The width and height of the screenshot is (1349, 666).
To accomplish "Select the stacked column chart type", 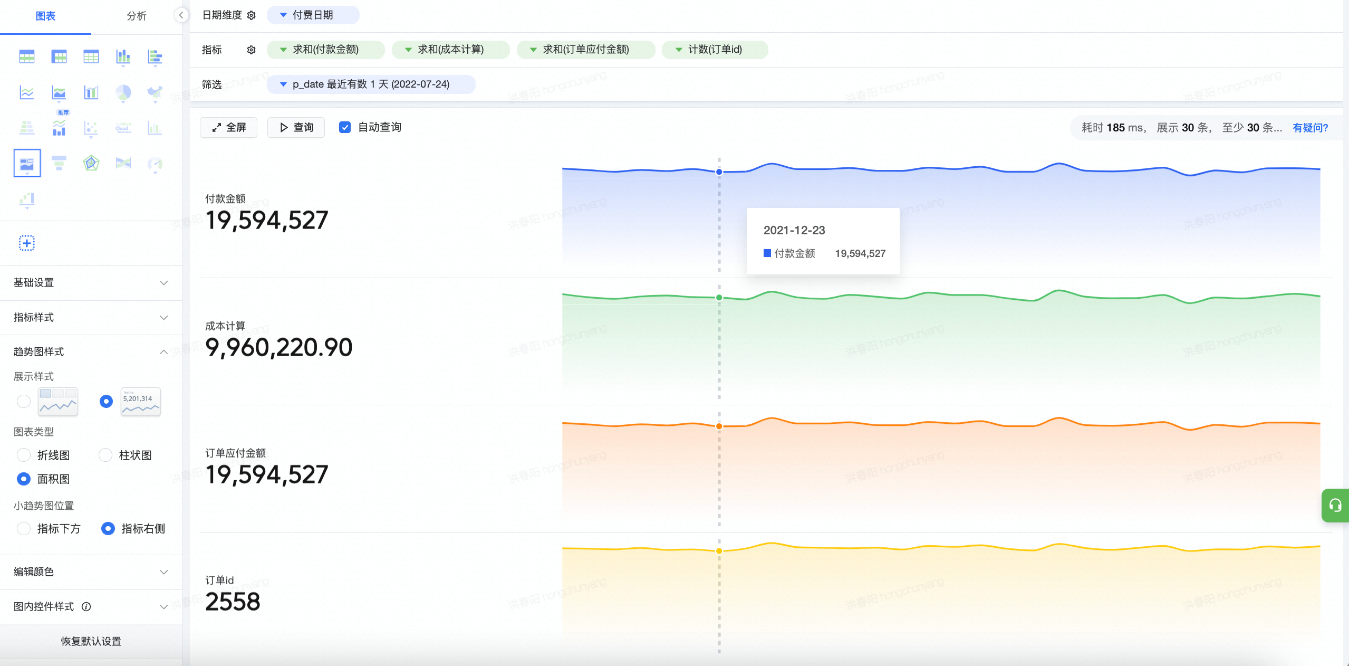I will pyautogui.click(x=123, y=56).
